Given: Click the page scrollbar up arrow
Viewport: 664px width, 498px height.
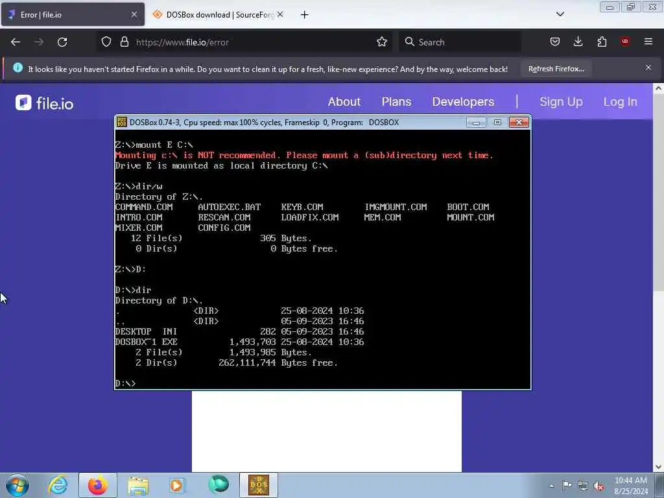Looking at the screenshot, I should click(x=658, y=88).
